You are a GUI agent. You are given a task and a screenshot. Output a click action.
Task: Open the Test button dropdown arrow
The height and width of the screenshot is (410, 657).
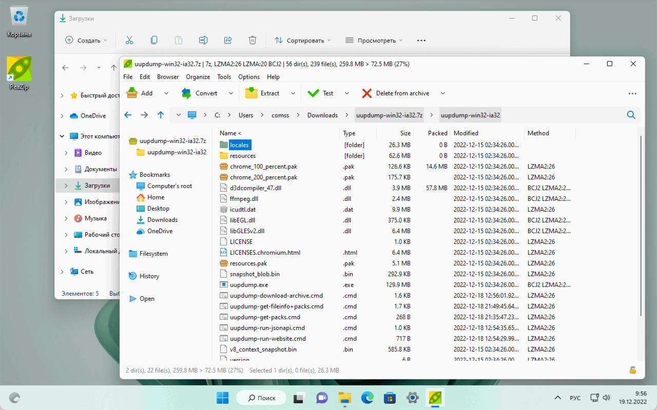tap(347, 93)
